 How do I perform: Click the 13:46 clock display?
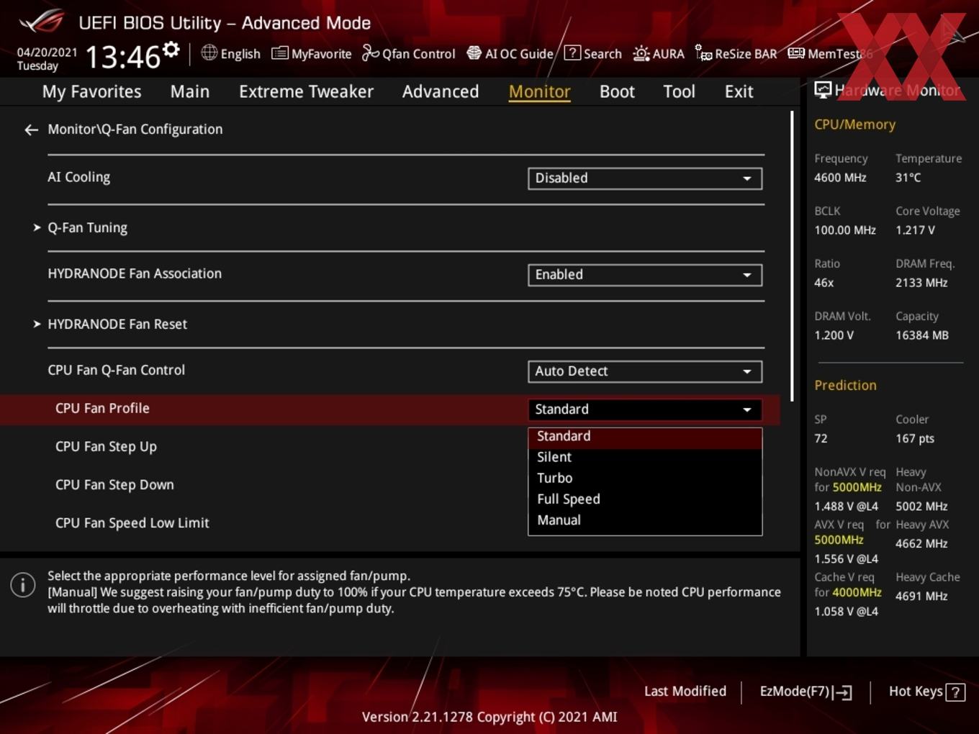(x=122, y=56)
